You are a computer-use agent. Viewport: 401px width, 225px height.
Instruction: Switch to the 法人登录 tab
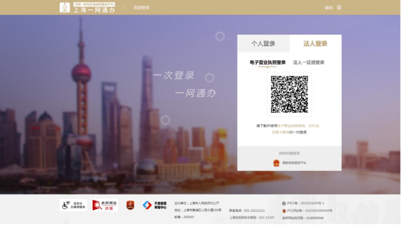coord(315,44)
